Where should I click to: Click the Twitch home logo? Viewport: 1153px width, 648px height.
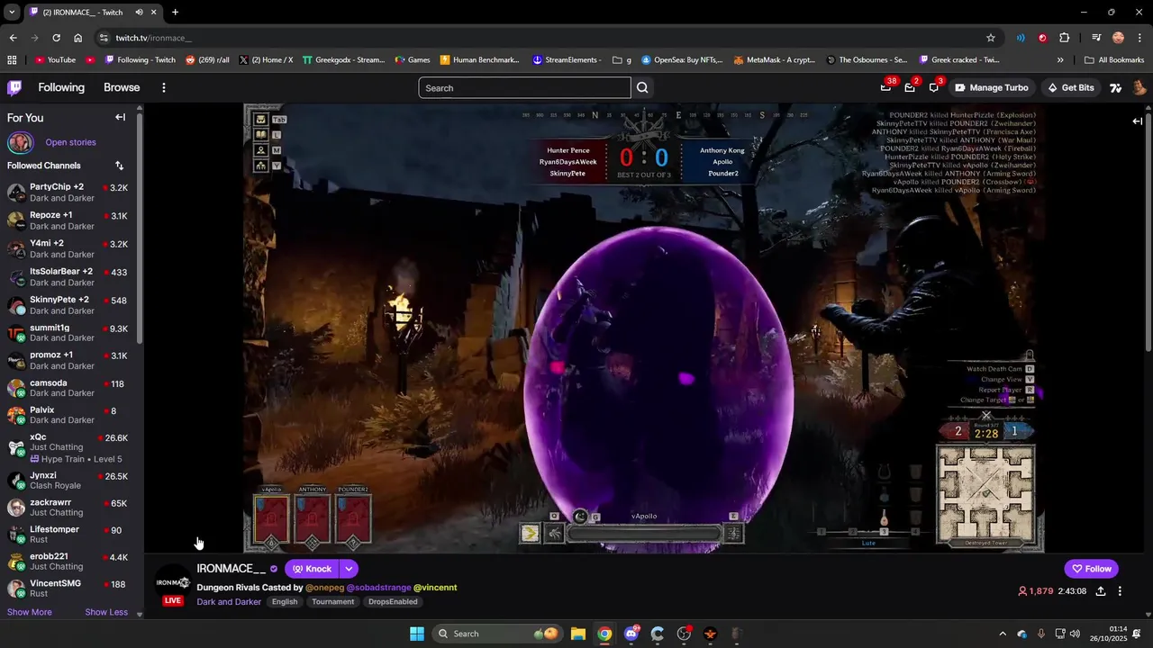(14, 87)
